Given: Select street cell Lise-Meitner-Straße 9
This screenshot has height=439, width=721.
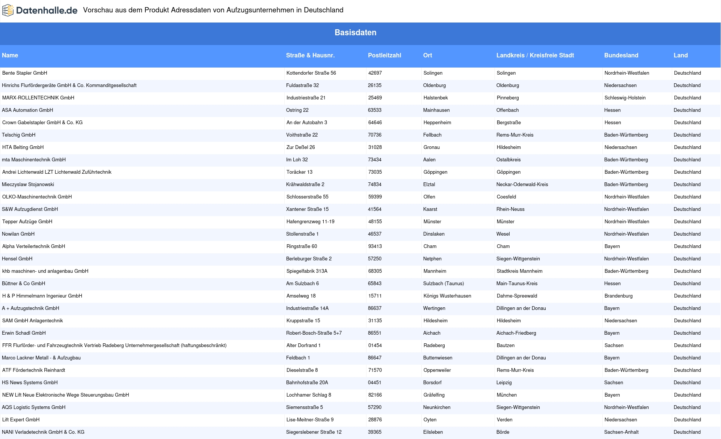Looking at the screenshot, I should [x=310, y=420].
